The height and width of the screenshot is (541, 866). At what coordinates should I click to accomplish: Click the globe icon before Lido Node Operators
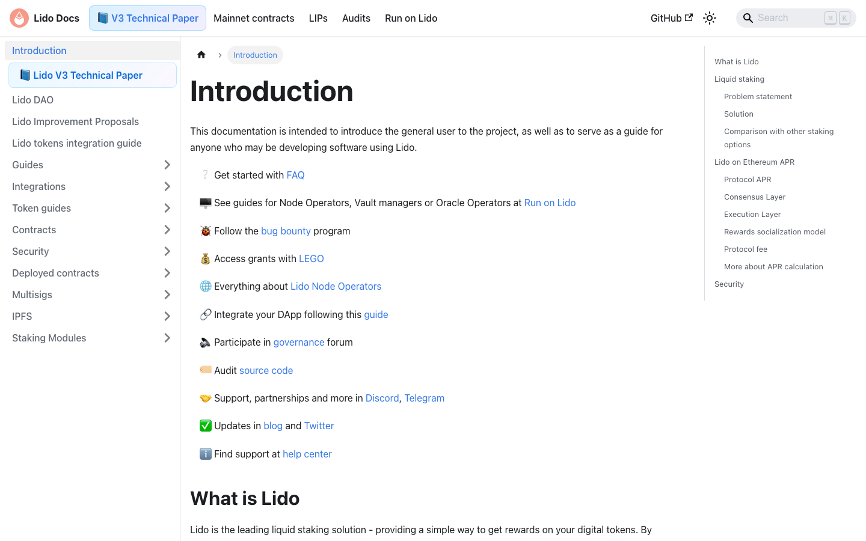(205, 286)
